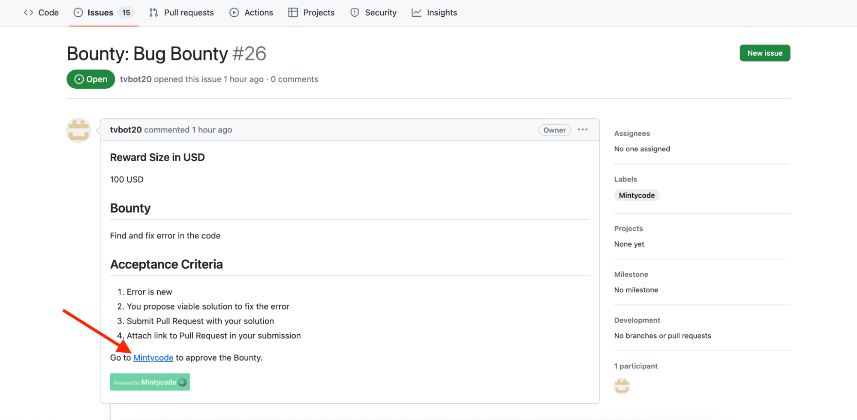The height and width of the screenshot is (420, 857).
Task: Click the 'Acceptance Criteria' heading
Action: pos(166,264)
